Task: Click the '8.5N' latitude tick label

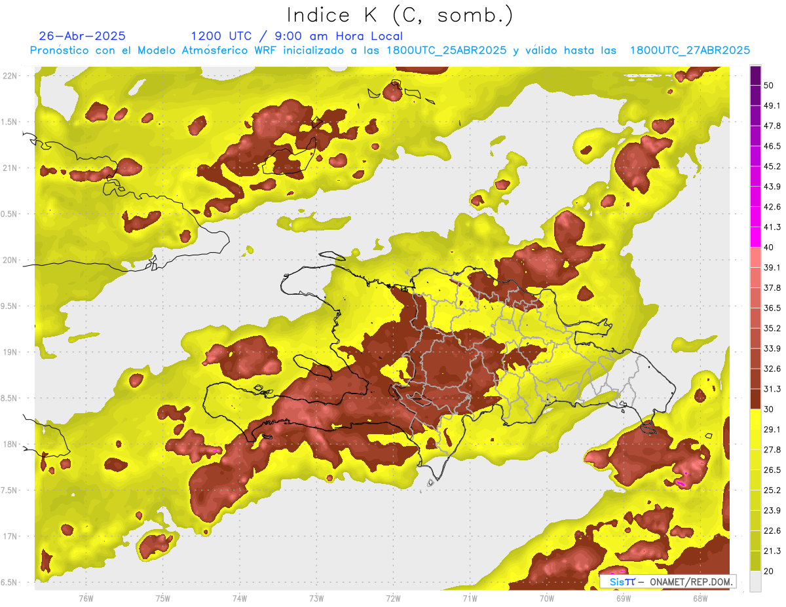Action: (10, 398)
